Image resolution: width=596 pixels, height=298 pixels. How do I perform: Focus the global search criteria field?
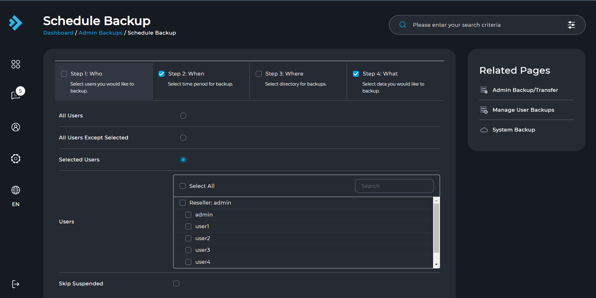click(487, 25)
